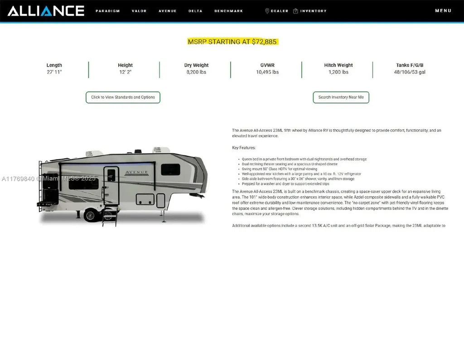Screen dimensions: 464x358
Task: Select the Length specification value
Action: 54,72
